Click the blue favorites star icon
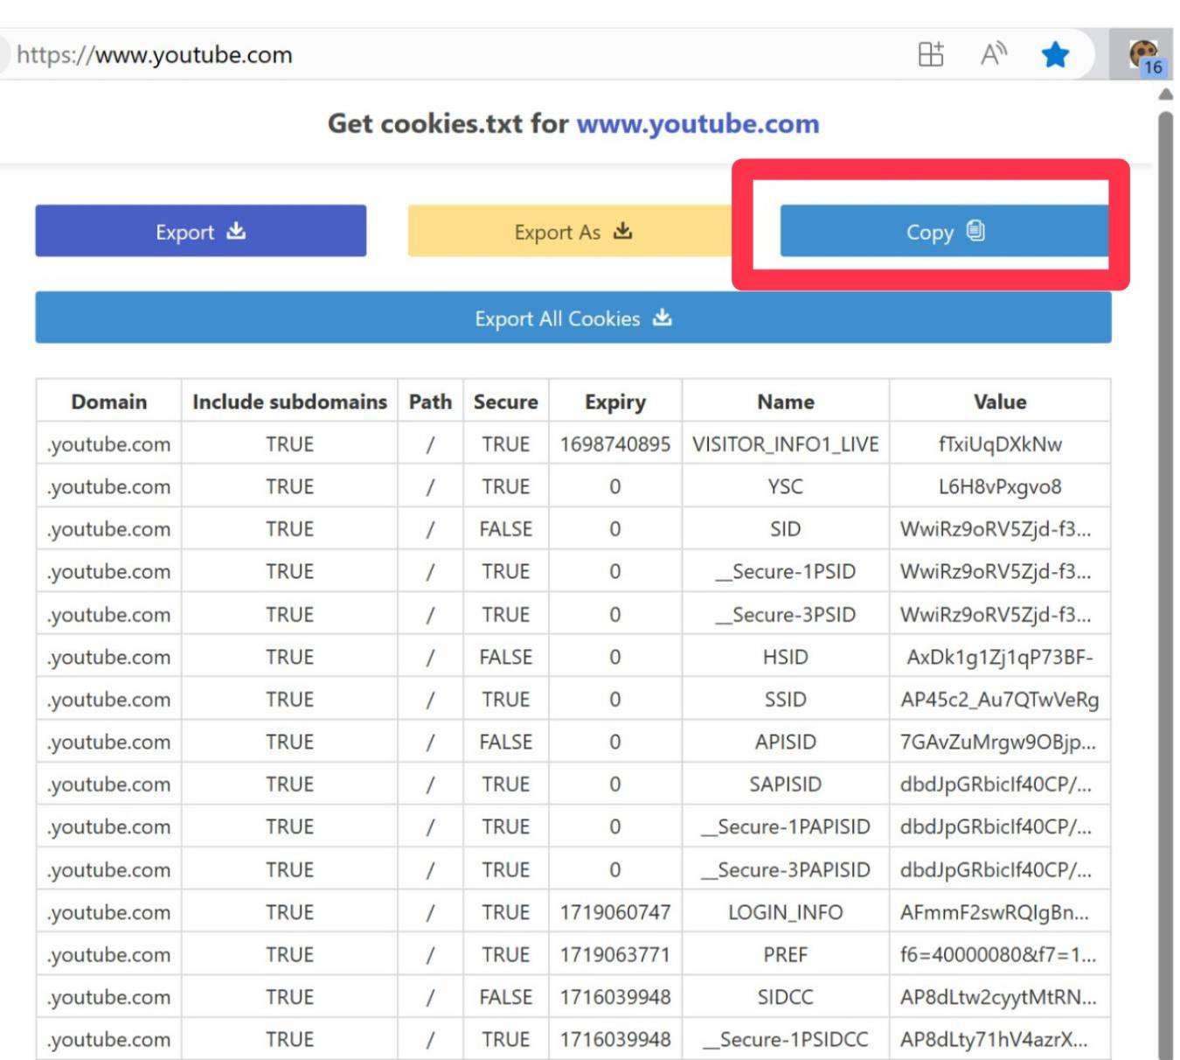 pyautogui.click(x=1055, y=55)
